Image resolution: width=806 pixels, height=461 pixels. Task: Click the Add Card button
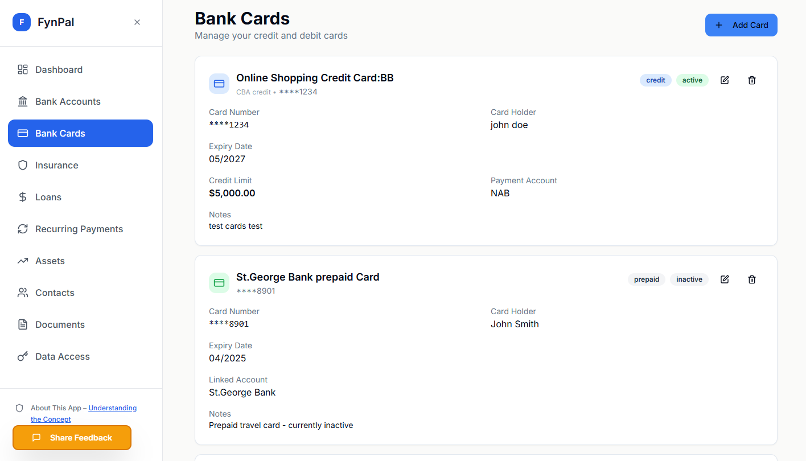tap(741, 25)
